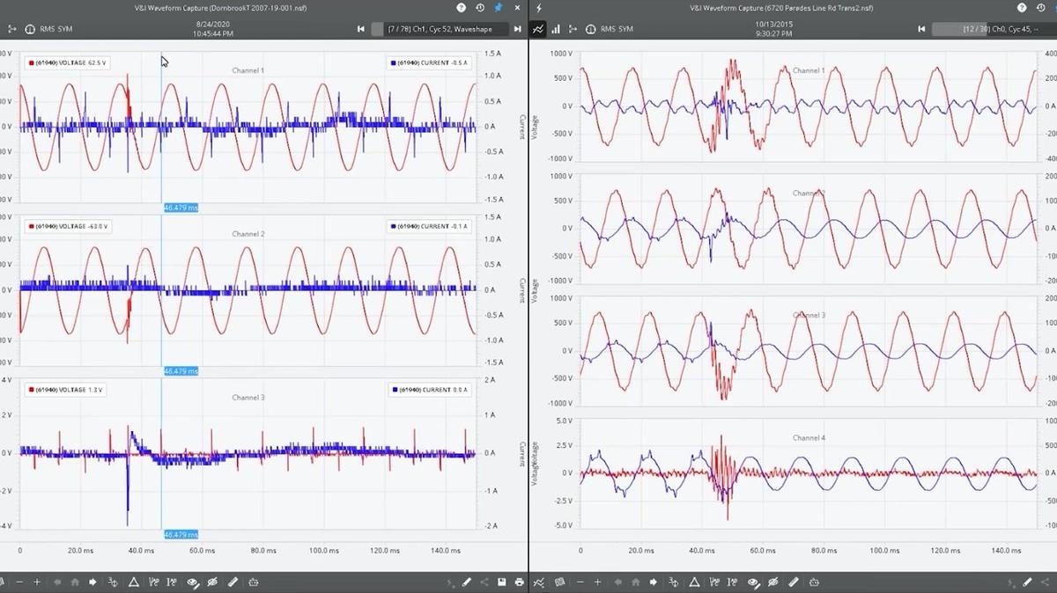Select the Zoom In tool on left toolbar
The height and width of the screenshot is (593, 1057).
(37, 582)
